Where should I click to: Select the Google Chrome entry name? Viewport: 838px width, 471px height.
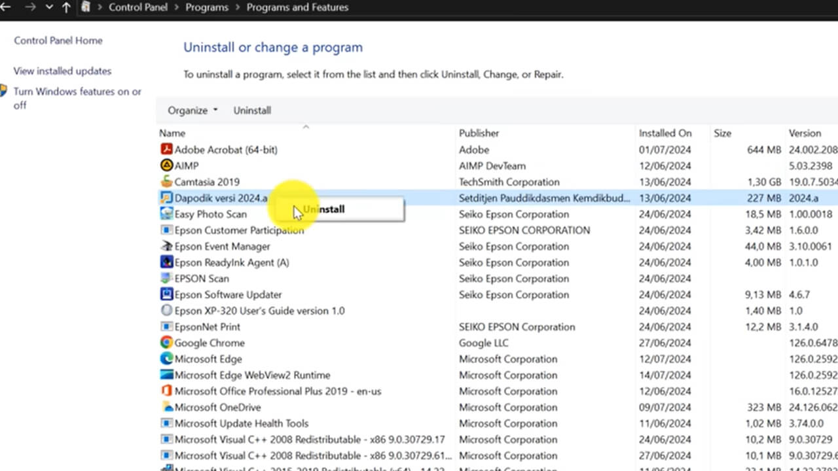pos(209,343)
